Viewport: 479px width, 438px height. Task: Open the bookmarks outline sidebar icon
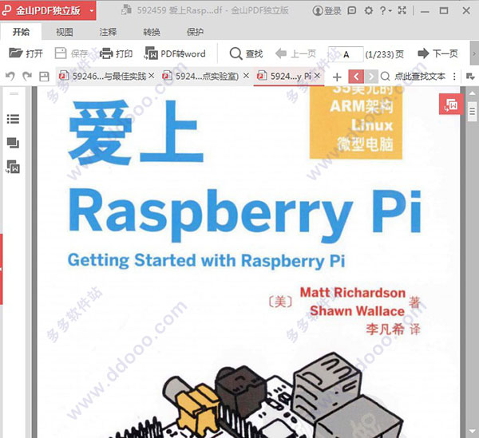(13, 119)
